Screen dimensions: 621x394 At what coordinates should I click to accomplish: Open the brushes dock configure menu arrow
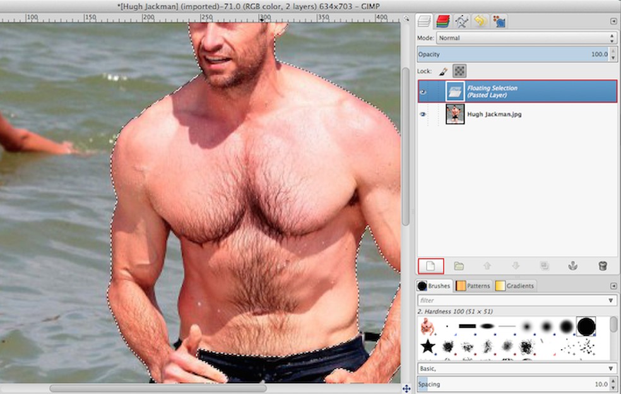[x=613, y=286]
